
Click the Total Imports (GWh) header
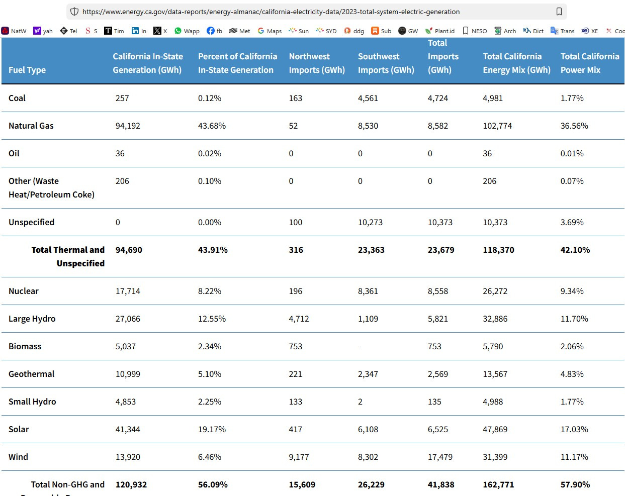click(x=443, y=56)
